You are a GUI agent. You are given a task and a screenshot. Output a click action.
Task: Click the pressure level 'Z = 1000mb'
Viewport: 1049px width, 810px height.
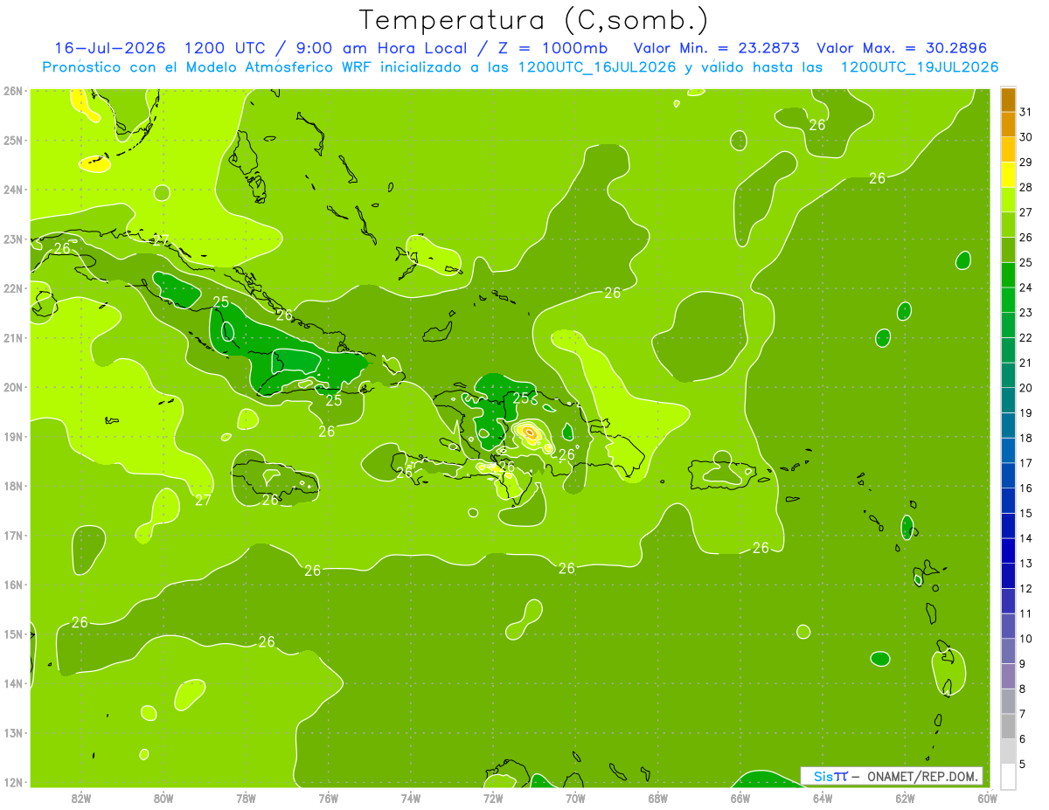pyautogui.click(x=551, y=47)
